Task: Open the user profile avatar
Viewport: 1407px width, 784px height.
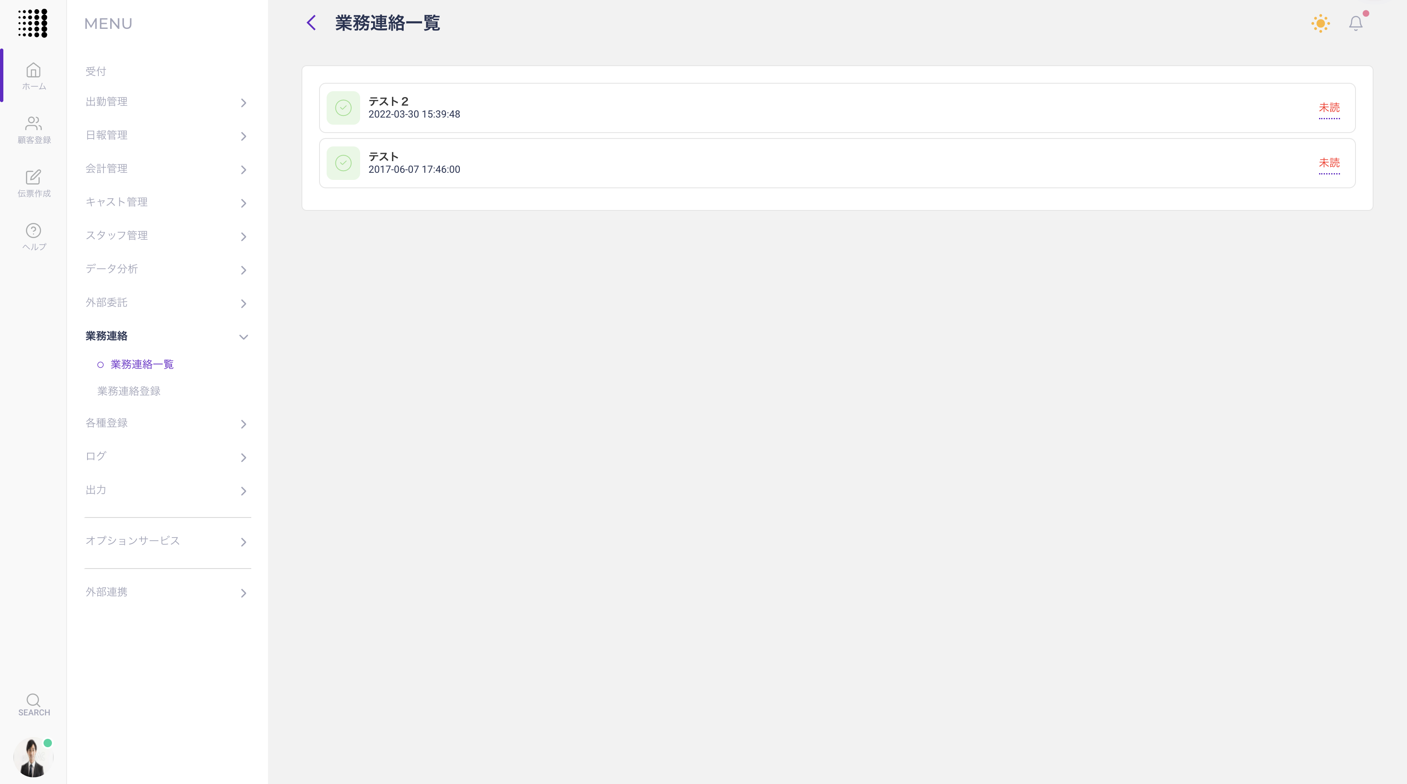Action: tap(32, 757)
